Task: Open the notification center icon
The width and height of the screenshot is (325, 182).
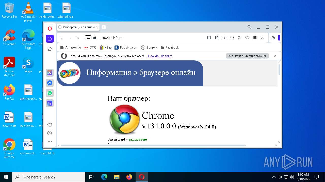Action: click(317, 177)
